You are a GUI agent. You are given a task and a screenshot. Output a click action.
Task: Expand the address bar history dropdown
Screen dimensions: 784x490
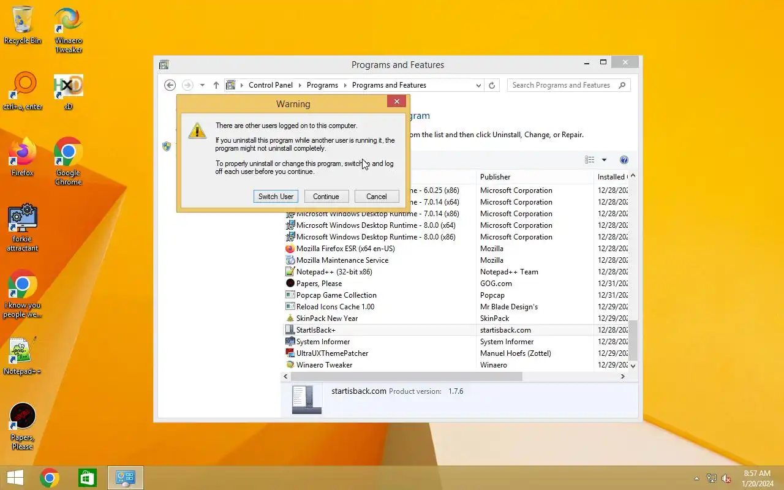(x=478, y=86)
